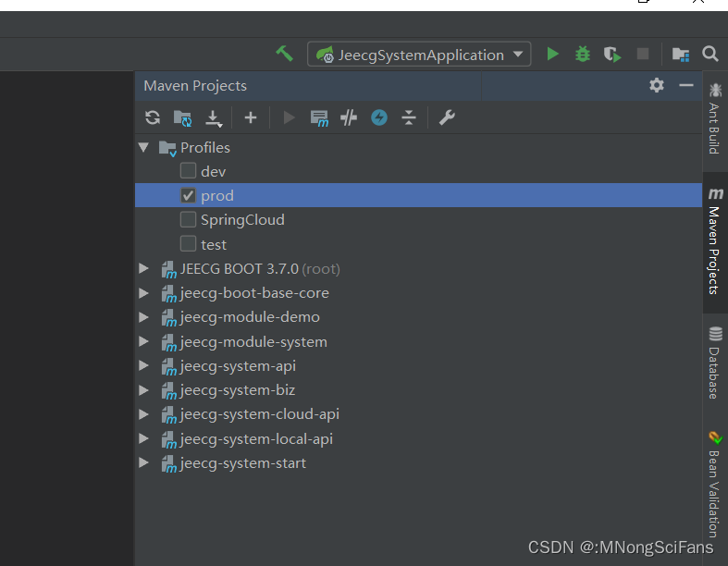Add Maven project with plus icon
This screenshot has height=566, width=728.
tap(251, 117)
